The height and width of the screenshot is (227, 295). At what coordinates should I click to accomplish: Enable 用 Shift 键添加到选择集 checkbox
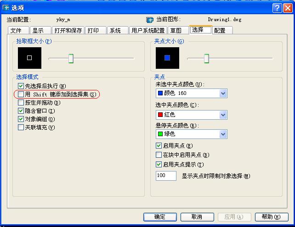21,94
